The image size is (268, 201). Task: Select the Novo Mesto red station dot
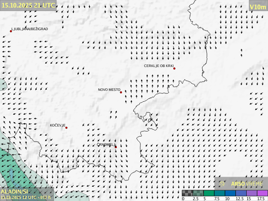point(121,92)
